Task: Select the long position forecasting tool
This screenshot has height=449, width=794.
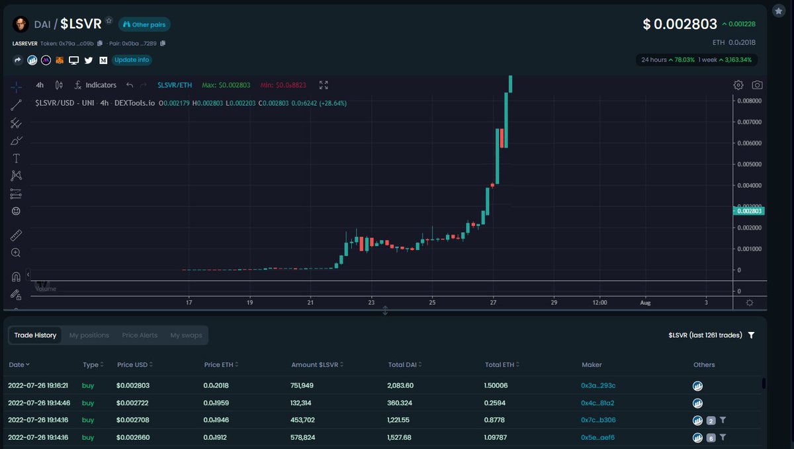Action: point(17,194)
